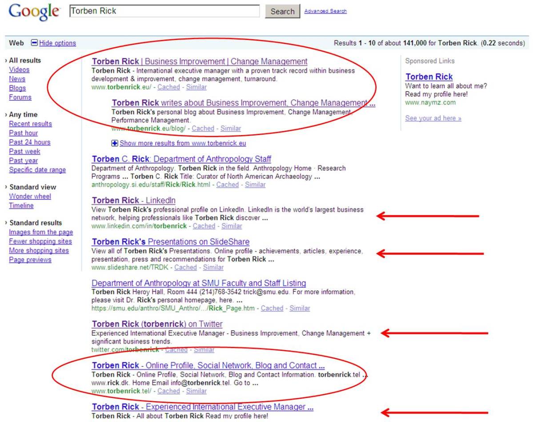Open Torben Rick Online Profile, Social Network result
The image size is (533, 422).
[x=208, y=366]
